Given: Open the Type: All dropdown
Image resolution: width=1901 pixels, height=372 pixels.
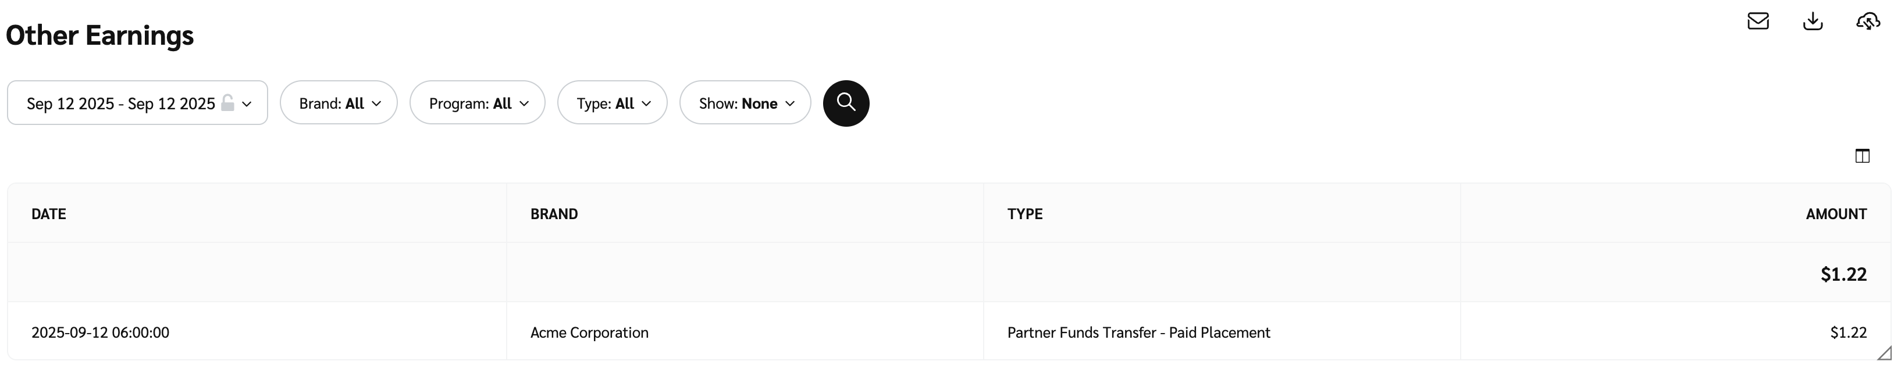Looking at the screenshot, I should tap(613, 103).
